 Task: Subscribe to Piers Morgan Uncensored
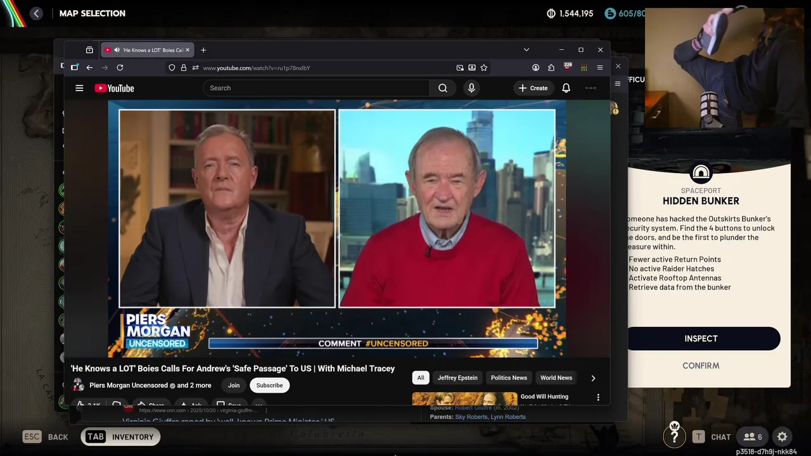269,385
